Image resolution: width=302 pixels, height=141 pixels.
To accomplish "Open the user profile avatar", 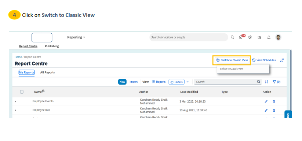I will click(278, 37).
